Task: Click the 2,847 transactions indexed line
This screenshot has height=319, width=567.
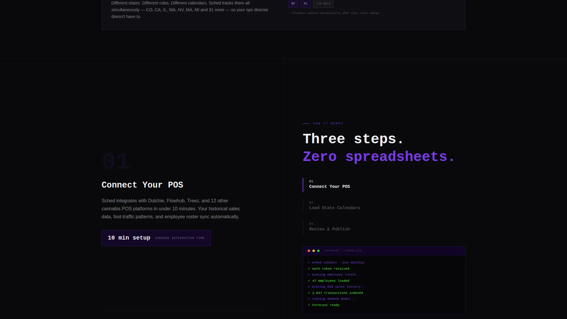Action: (335, 293)
